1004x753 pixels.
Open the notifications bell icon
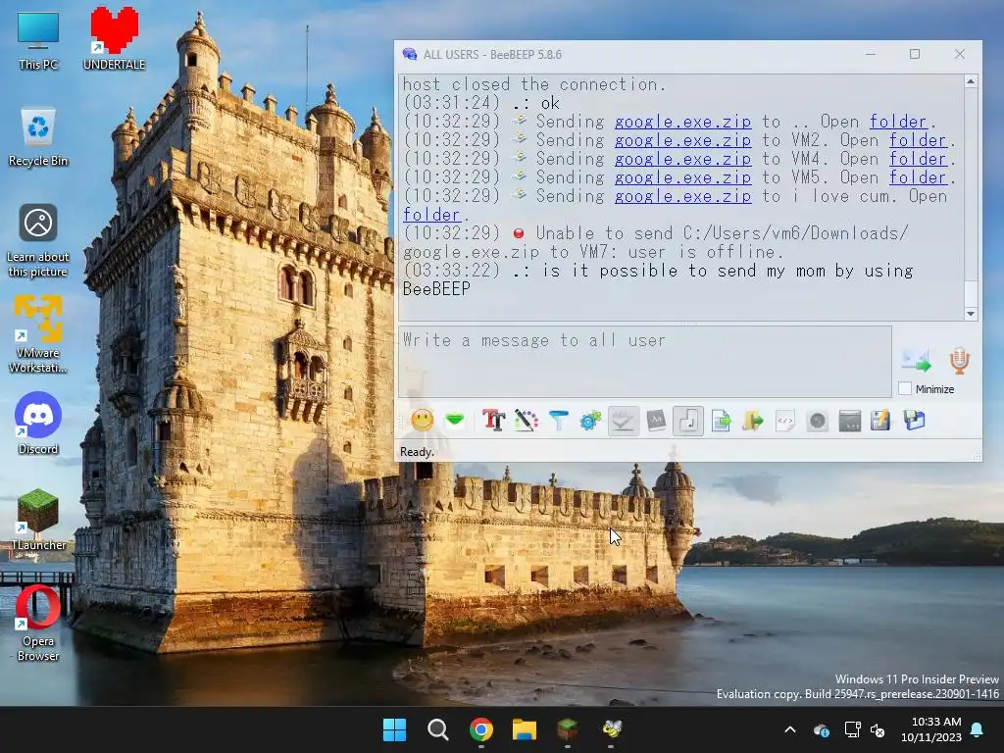click(x=978, y=729)
